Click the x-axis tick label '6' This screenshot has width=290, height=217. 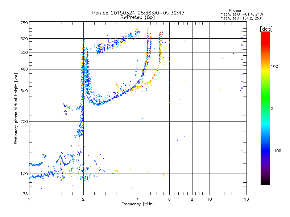point(169,199)
